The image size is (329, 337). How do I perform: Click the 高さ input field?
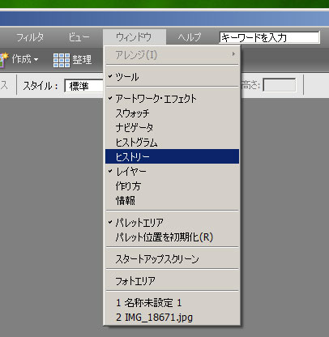tap(280, 86)
